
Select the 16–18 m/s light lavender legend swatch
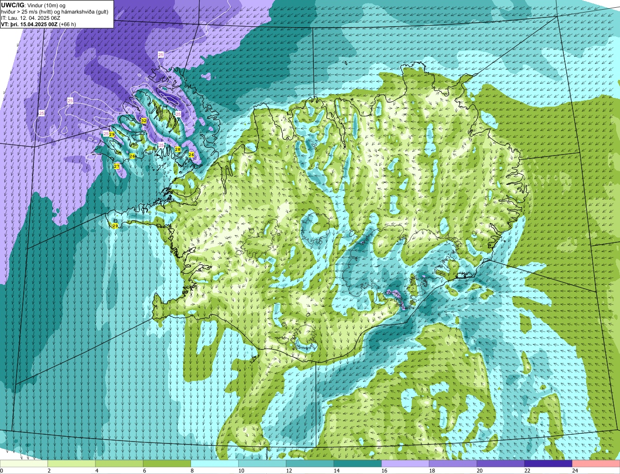pos(405,464)
